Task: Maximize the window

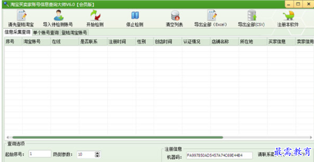Action: click(298, 4)
